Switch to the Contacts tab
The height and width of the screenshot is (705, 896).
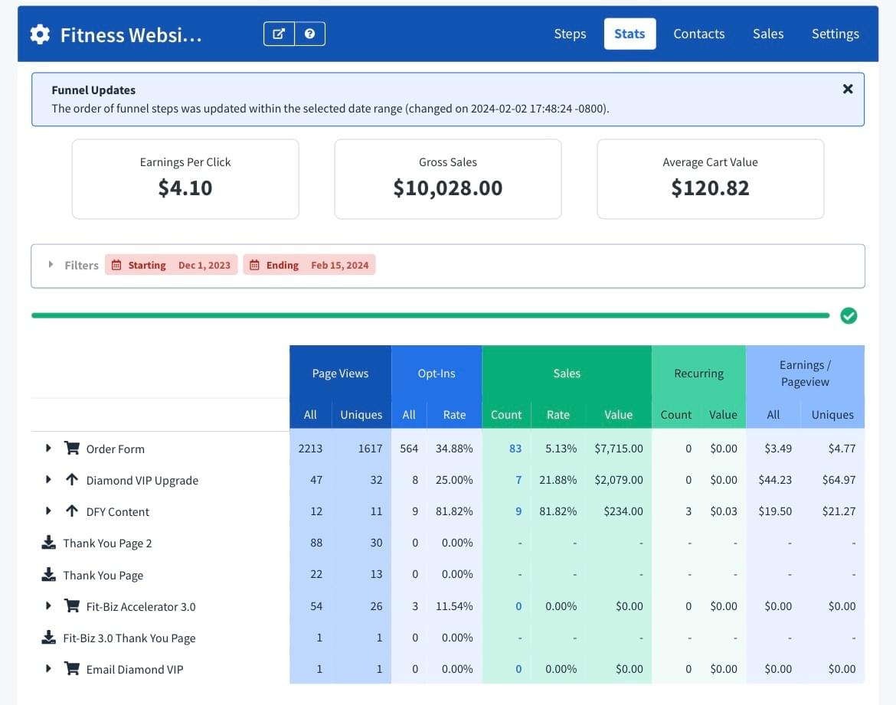point(698,34)
